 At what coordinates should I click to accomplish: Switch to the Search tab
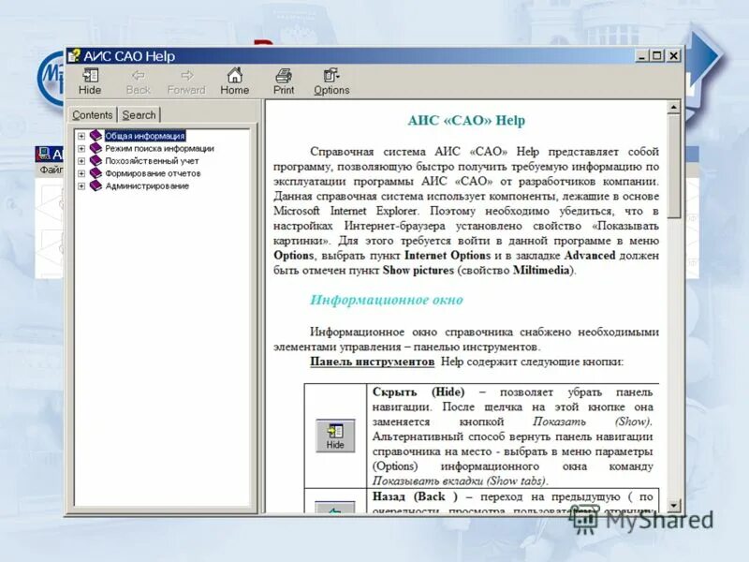pos(139,114)
